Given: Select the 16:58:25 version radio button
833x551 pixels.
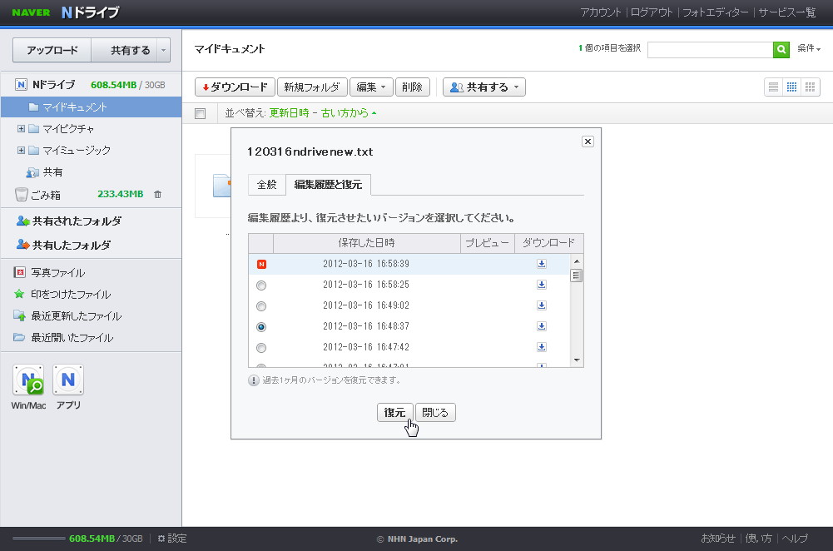Looking at the screenshot, I should tap(261, 284).
